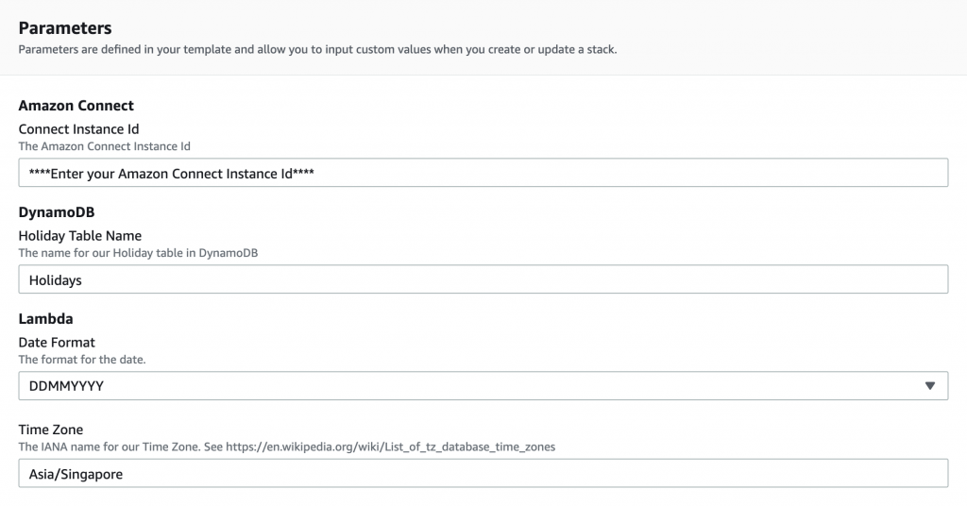The width and height of the screenshot is (967, 506).
Task: Click the Date Format dropdown arrow icon
Action: (930, 386)
